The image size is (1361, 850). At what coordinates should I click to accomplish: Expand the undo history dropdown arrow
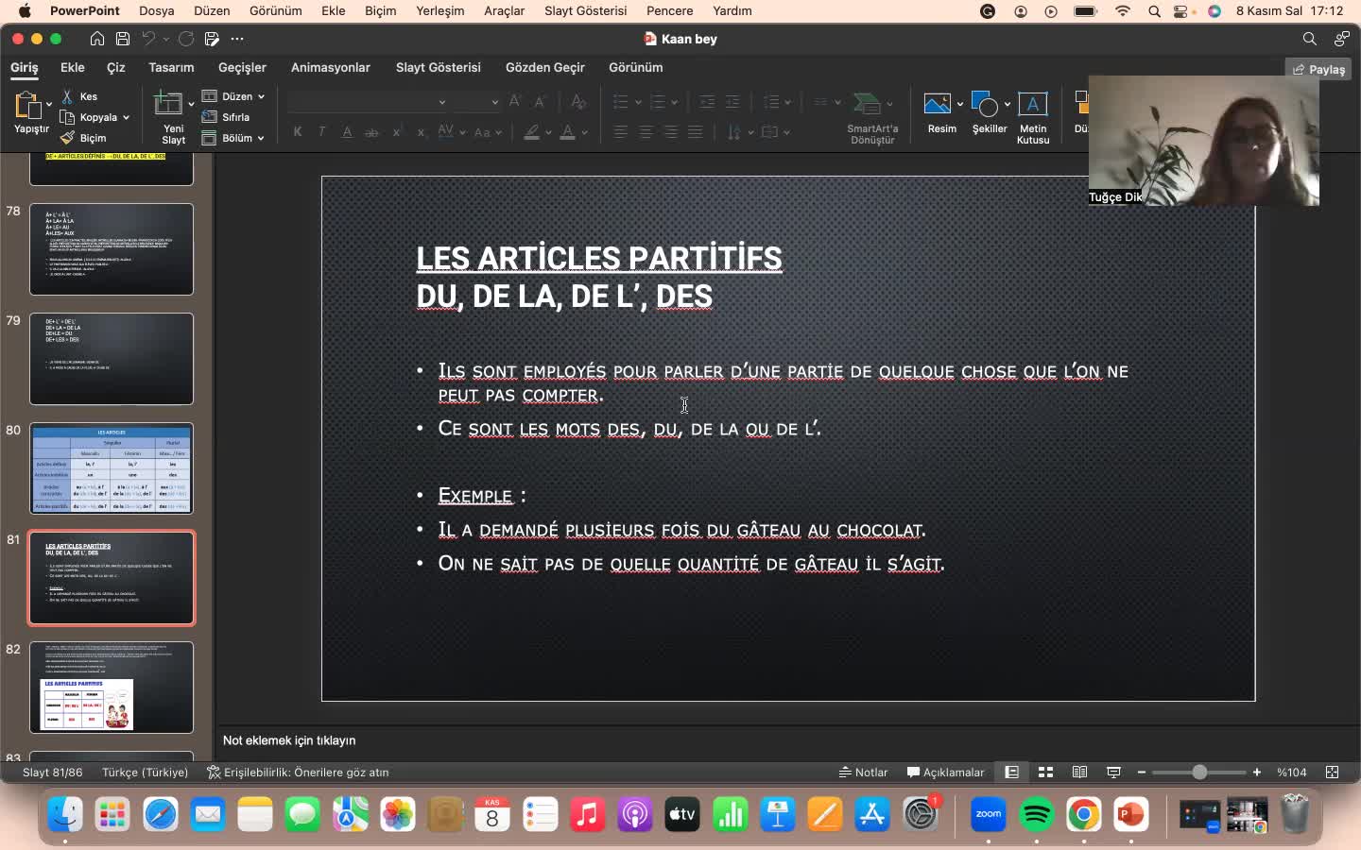pos(165,39)
